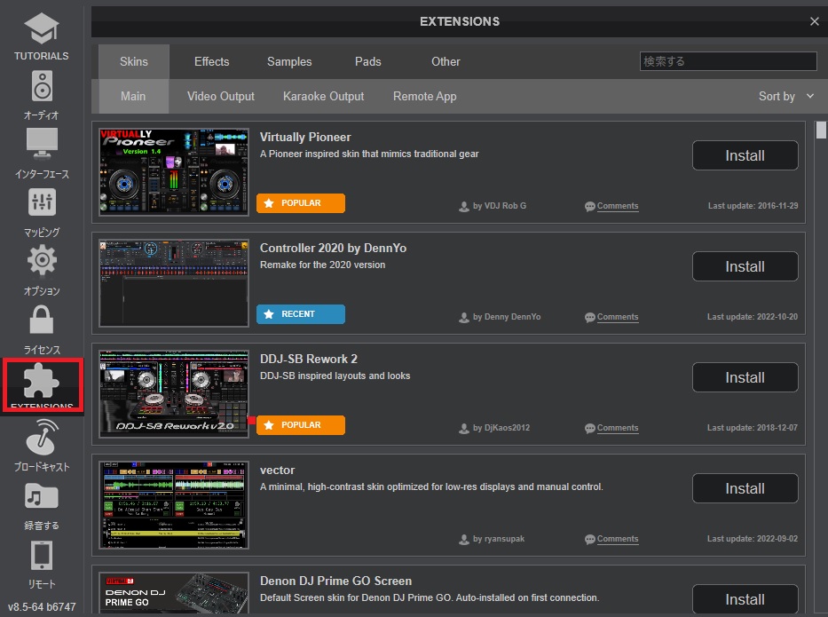The height and width of the screenshot is (617, 828).
Task: Click 'Last update: 2016-11-29' text
Action: tap(753, 206)
